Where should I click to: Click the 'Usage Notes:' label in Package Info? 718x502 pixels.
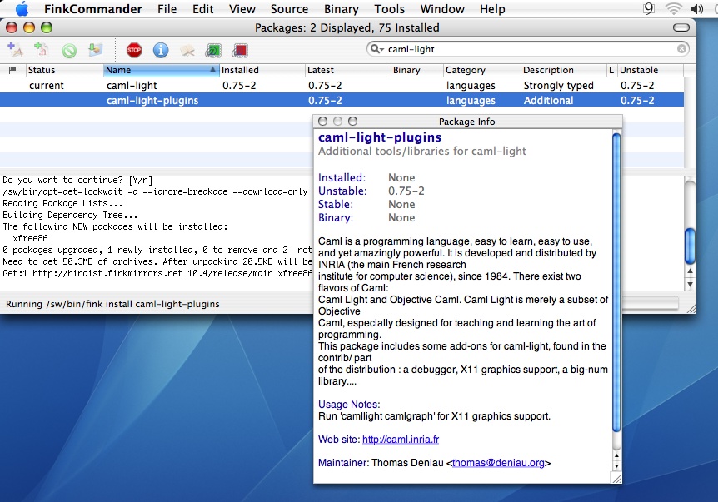pyautogui.click(x=349, y=404)
